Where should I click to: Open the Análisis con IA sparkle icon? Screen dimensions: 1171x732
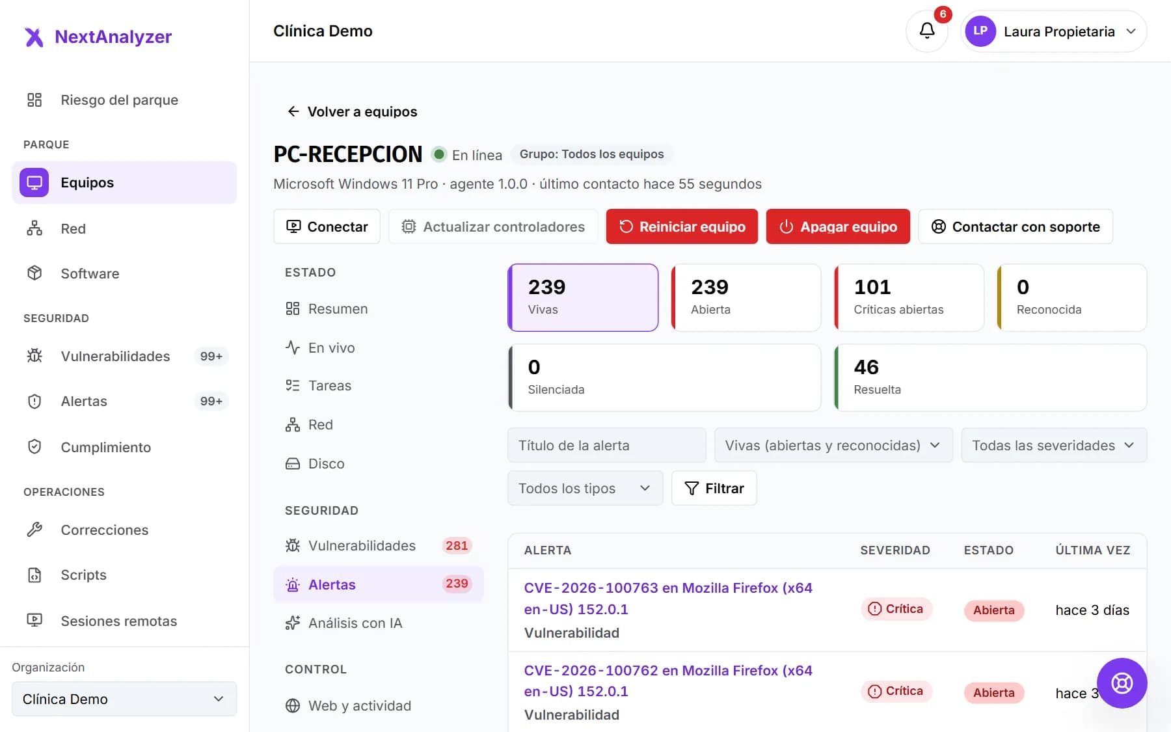coord(293,623)
